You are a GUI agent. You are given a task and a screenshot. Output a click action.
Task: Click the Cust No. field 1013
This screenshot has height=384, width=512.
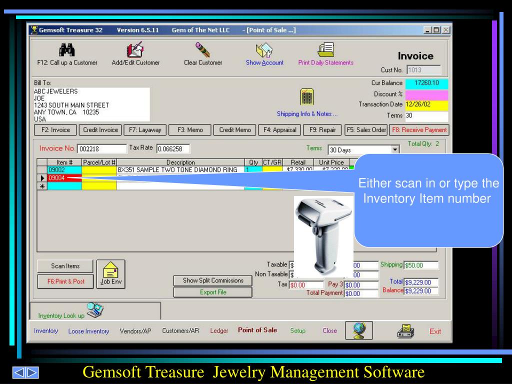click(423, 70)
